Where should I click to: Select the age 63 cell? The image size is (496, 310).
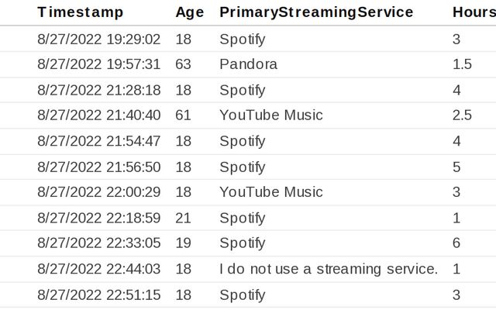pos(183,64)
